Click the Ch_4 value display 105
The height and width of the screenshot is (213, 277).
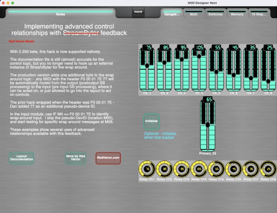[x=199, y=47]
